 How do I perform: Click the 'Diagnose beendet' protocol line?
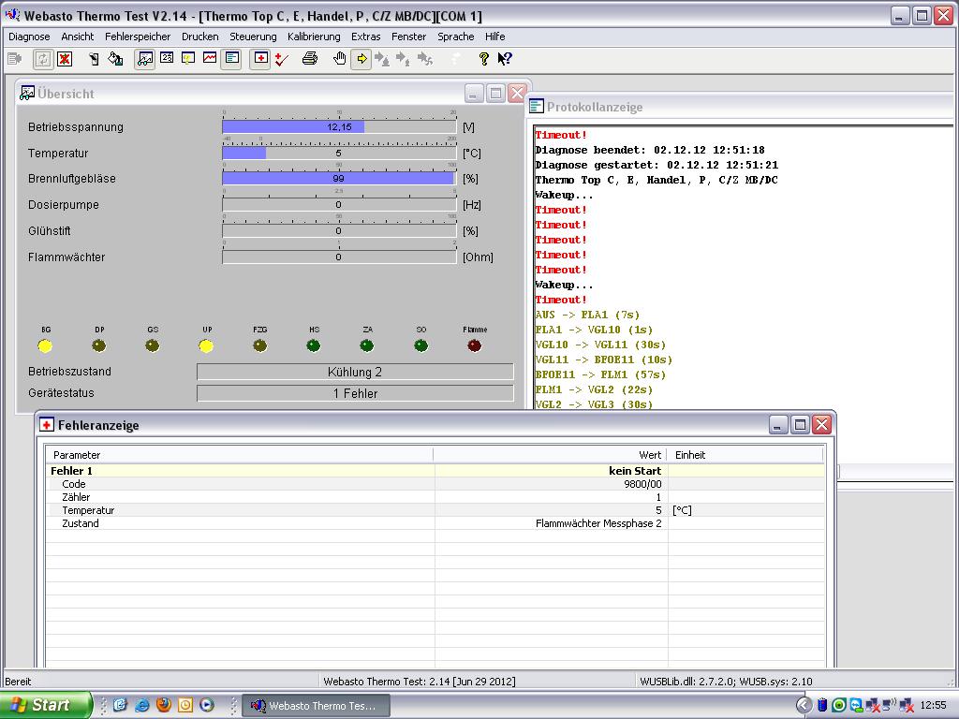pyautogui.click(x=650, y=150)
